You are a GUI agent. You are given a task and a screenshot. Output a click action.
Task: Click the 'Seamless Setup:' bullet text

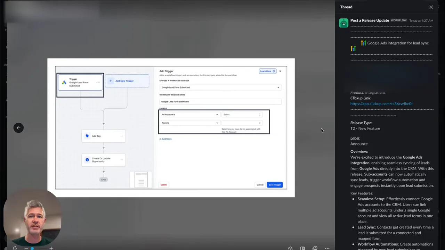(371, 199)
